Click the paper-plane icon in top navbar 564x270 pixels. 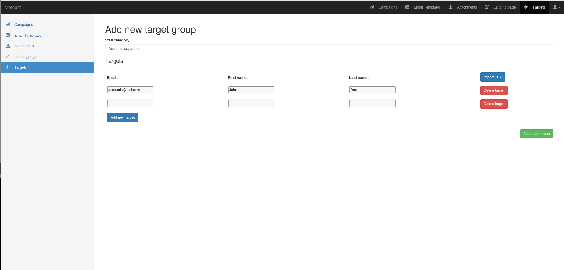pyautogui.click(x=372, y=7)
